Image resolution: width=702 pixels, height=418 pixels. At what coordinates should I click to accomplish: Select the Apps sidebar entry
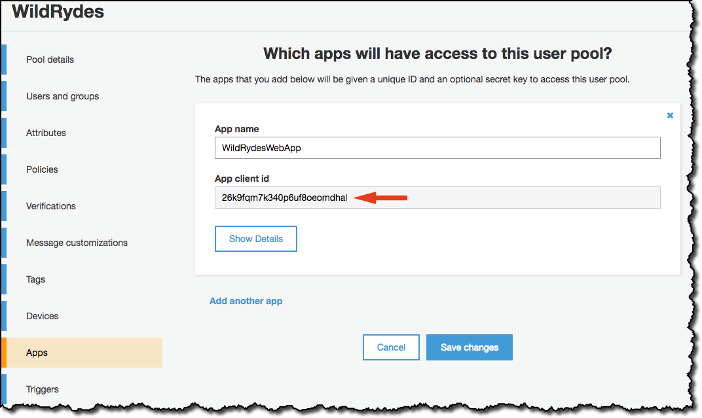tap(37, 353)
